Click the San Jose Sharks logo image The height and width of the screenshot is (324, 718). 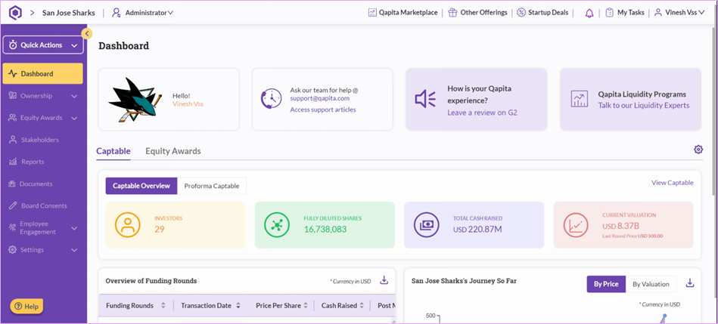click(x=135, y=100)
